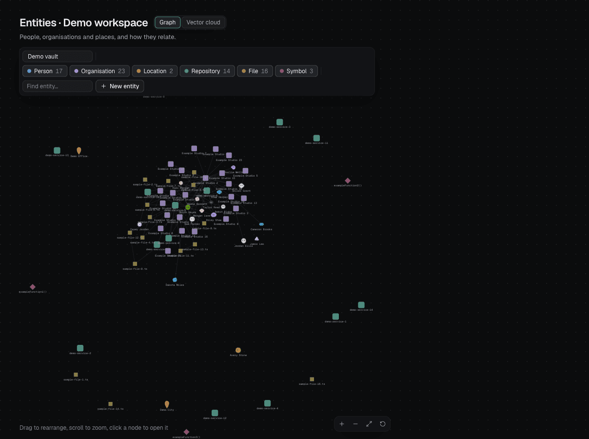Open the Demo City location pin

pyautogui.click(x=167, y=404)
